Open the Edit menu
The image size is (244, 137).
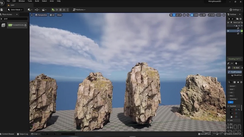[x=14, y=1]
